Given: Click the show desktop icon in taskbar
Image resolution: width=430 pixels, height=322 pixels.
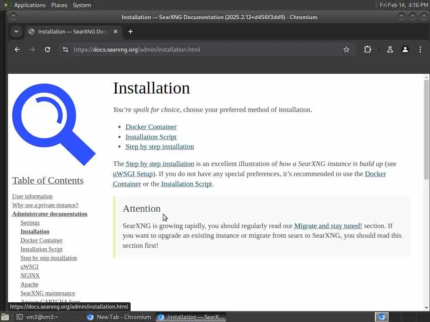Looking at the screenshot, I should click(x=5, y=317).
